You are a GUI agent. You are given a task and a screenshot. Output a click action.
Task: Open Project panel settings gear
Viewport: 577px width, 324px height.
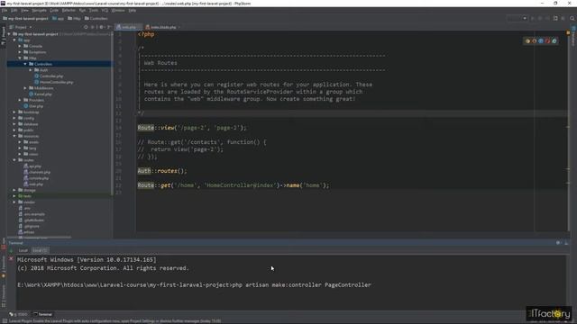pyautogui.click(x=102, y=27)
